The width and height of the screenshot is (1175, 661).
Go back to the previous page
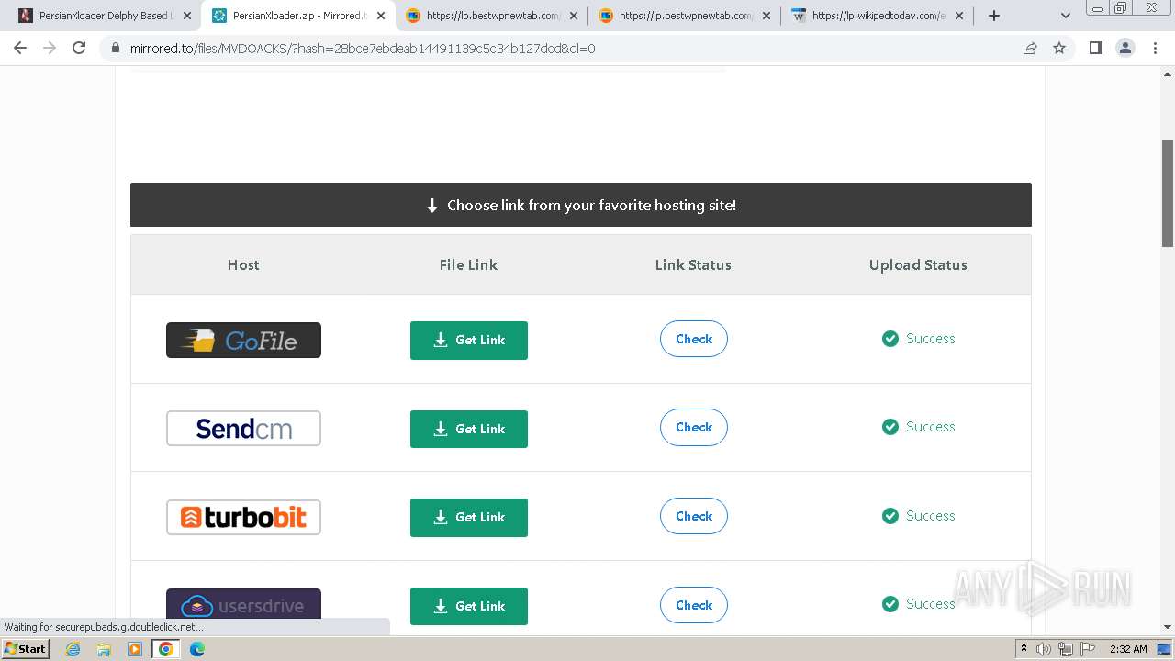click(x=20, y=48)
